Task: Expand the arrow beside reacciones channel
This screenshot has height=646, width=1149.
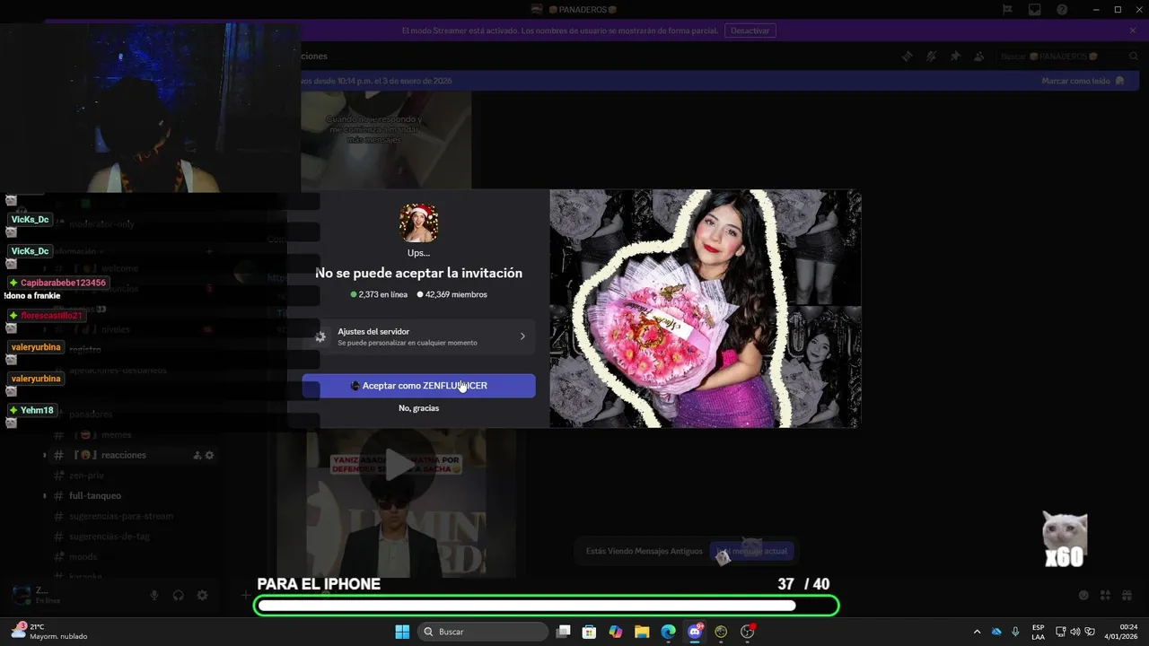Action: (x=44, y=455)
